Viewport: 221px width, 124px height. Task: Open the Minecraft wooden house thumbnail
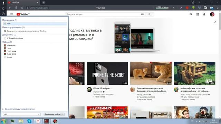coord(194,73)
